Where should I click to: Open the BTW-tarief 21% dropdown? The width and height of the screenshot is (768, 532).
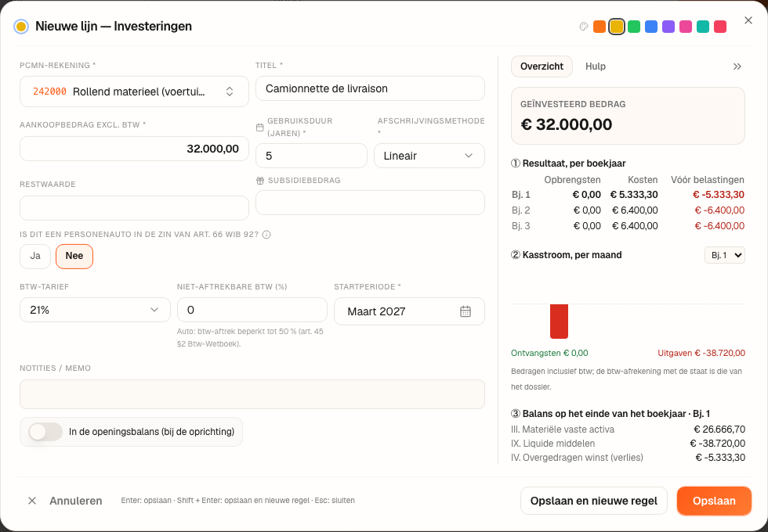click(95, 310)
